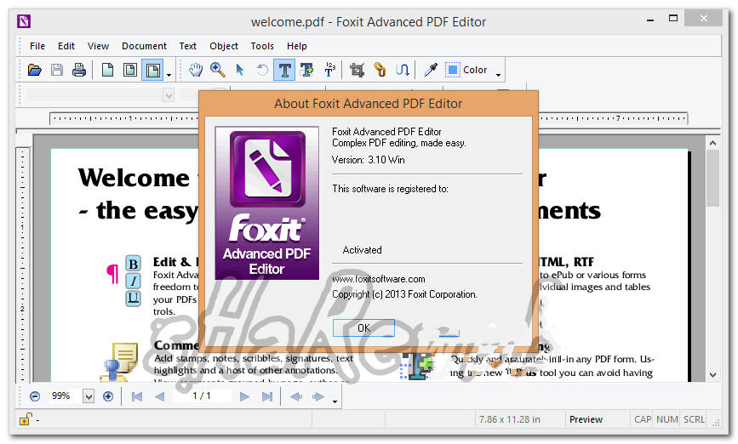Open the Text menu

click(x=188, y=46)
